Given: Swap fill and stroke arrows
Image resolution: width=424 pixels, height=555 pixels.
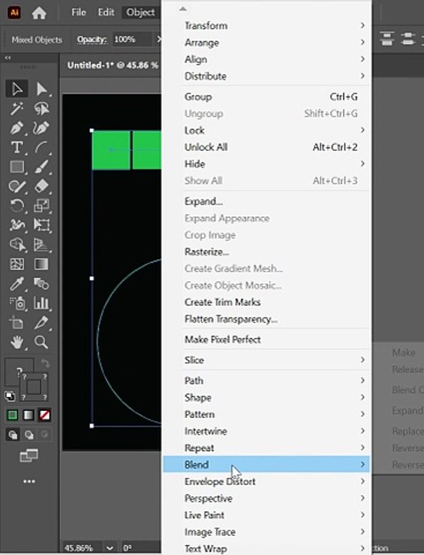Looking at the screenshot, I should [45, 364].
